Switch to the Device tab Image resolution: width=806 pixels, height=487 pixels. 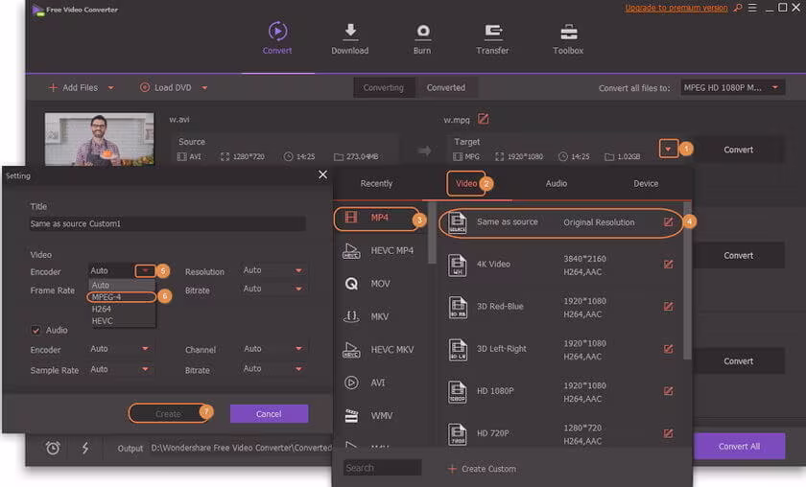[646, 183]
